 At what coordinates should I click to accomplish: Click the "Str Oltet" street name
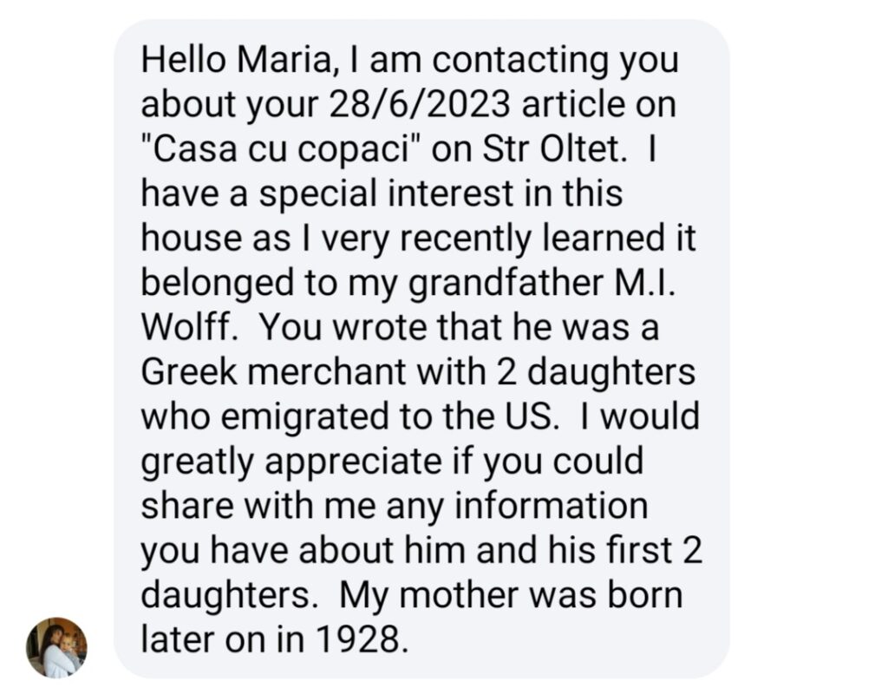coord(553,149)
